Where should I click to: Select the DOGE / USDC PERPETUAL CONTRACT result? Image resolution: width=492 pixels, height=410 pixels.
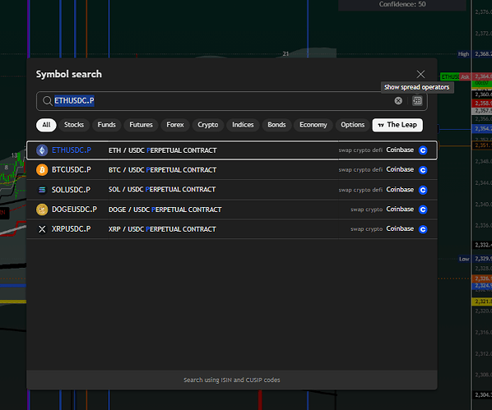tap(232, 210)
